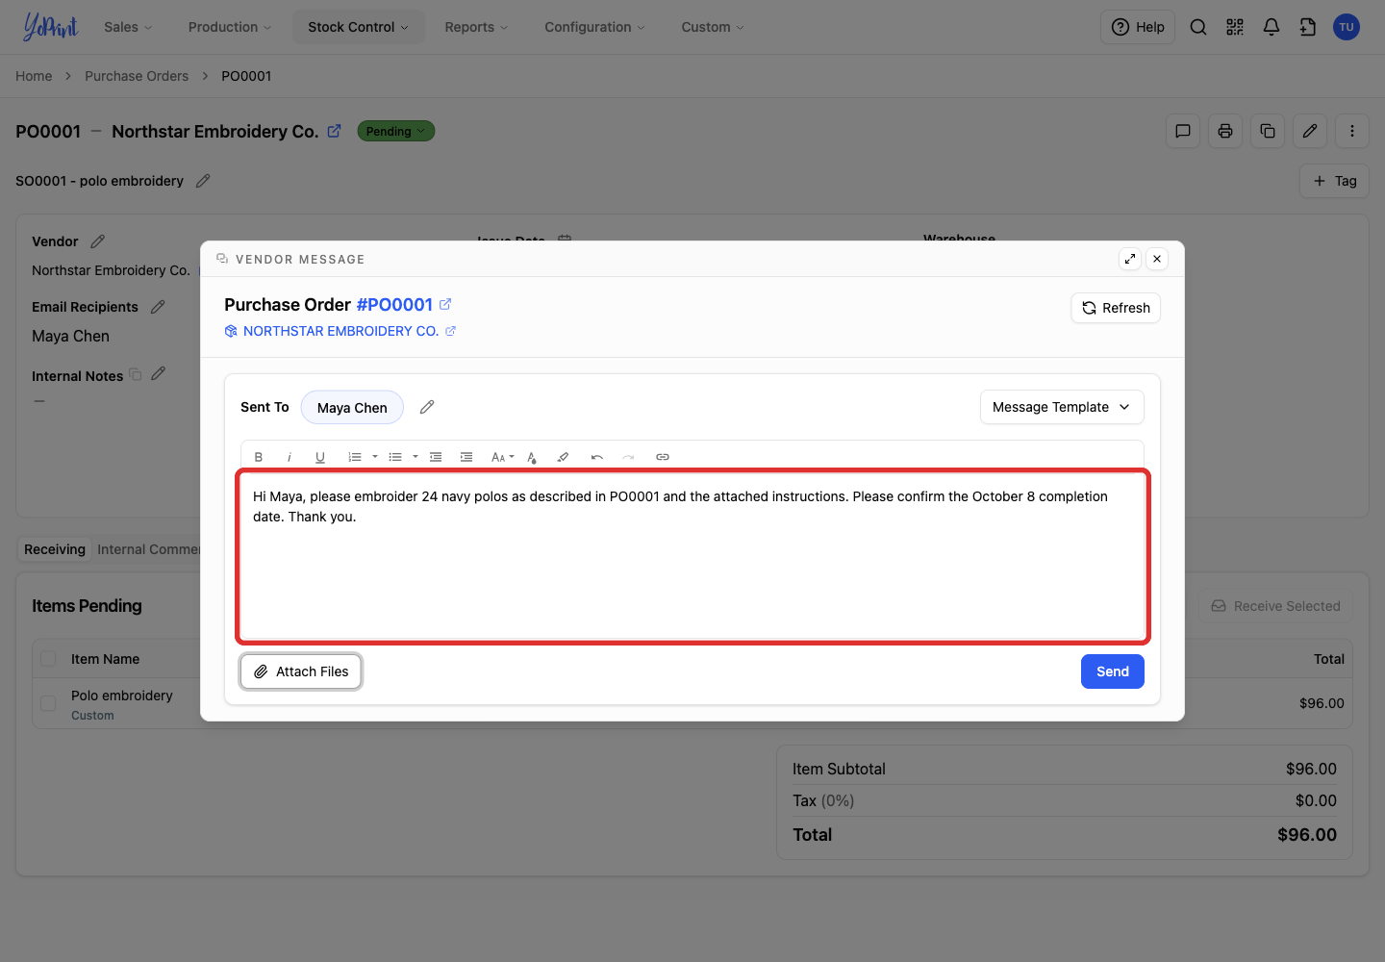
Task: Open the QR code scanner in the header
Action: [x=1235, y=27]
